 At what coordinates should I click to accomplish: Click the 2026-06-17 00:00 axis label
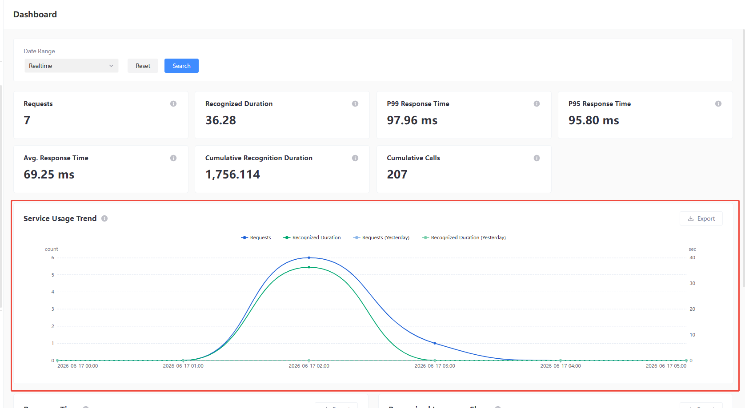tap(78, 366)
